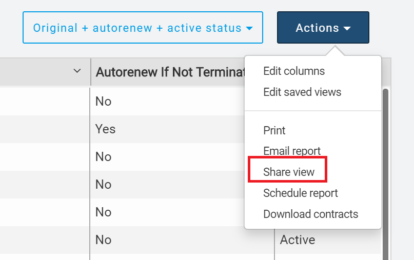Click the Actions button text

click(318, 28)
